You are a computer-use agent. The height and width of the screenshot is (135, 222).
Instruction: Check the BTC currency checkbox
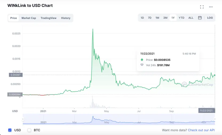29,130
